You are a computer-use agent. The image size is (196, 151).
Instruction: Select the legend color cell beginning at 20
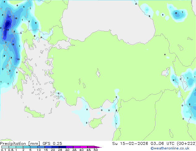55,147
